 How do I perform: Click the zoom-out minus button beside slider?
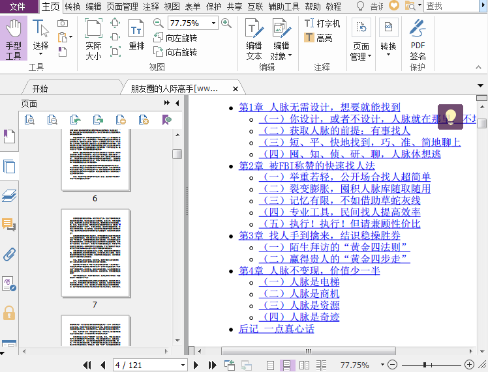coord(393,365)
